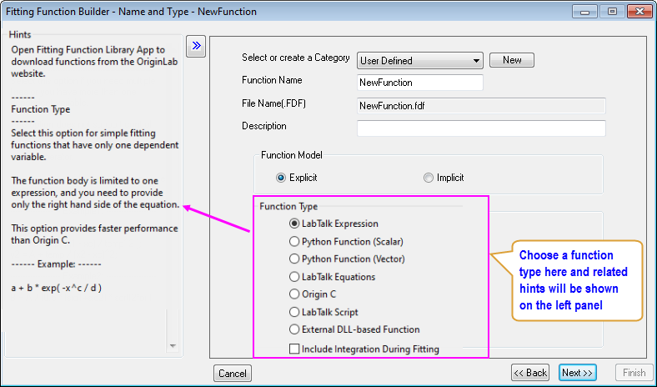657x387 pixels.
Task: Select the Implicit function model
Action: click(429, 178)
